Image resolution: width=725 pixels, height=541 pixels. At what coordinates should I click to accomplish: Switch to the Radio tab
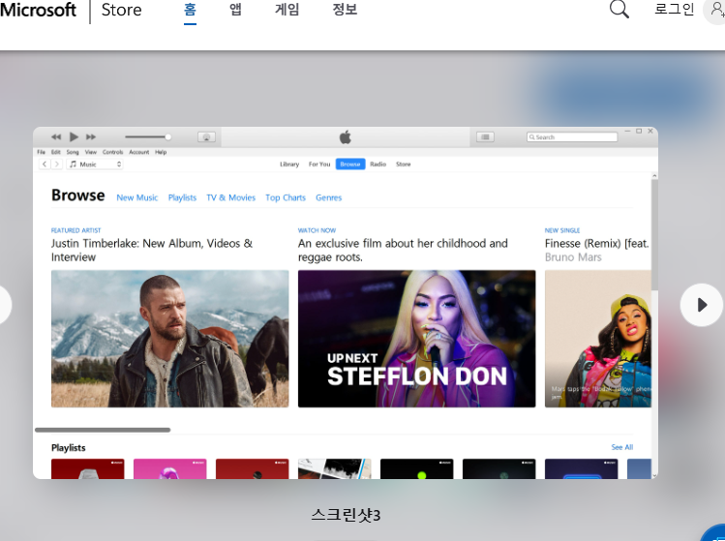(378, 165)
